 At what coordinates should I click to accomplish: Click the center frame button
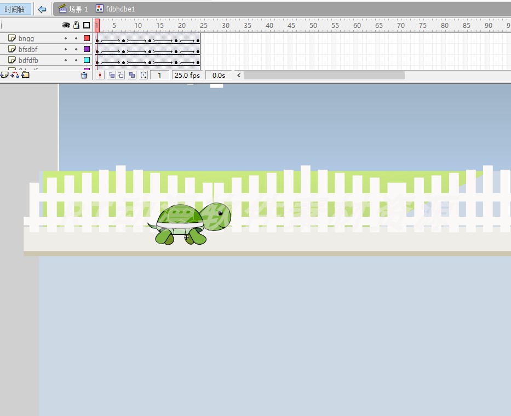click(x=100, y=75)
